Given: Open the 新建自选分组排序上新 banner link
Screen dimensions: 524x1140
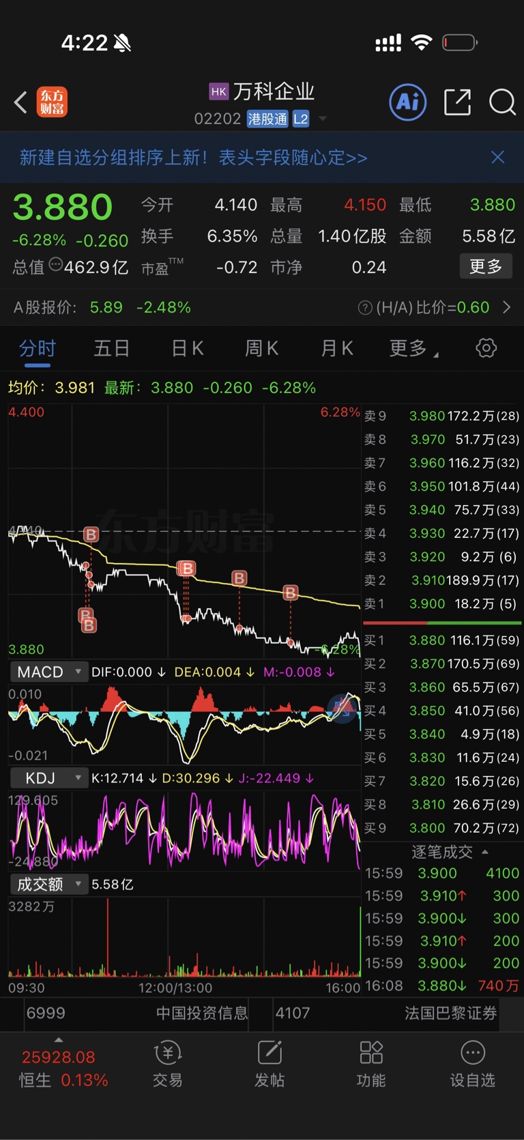Looking at the screenshot, I should click(194, 158).
